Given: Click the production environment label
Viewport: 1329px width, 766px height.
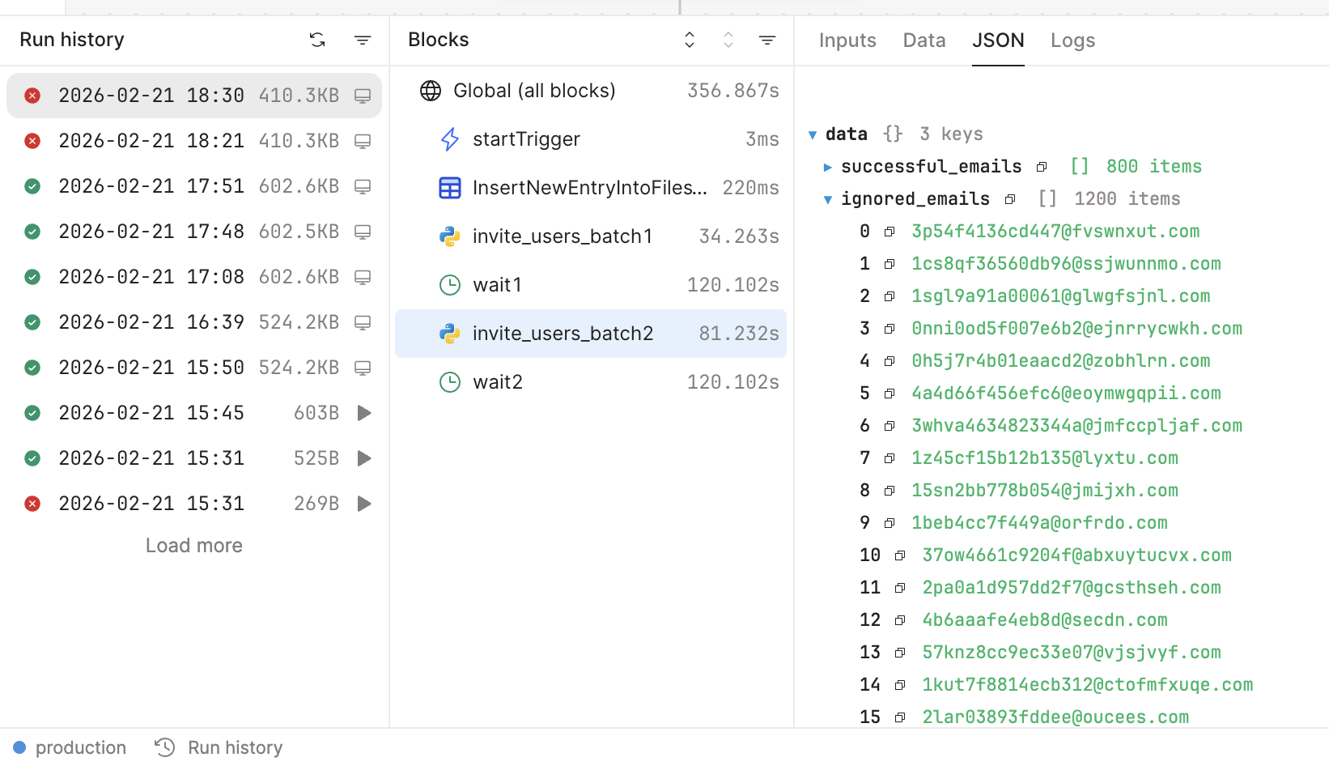Looking at the screenshot, I should (x=80, y=747).
